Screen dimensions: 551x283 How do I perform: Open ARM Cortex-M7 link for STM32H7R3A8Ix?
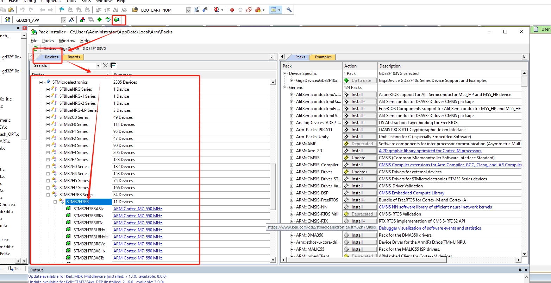pos(138,209)
